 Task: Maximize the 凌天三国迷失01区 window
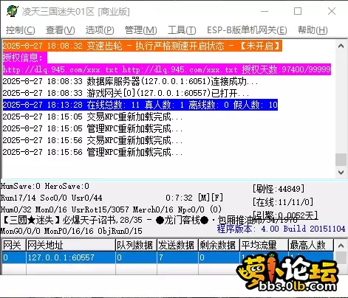point(298,11)
